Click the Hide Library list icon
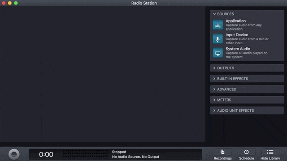 [x=270, y=152]
